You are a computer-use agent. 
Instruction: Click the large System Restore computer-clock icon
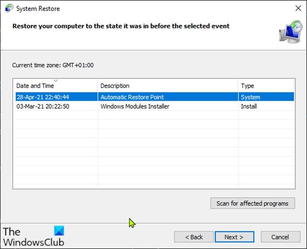tap(291, 32)
